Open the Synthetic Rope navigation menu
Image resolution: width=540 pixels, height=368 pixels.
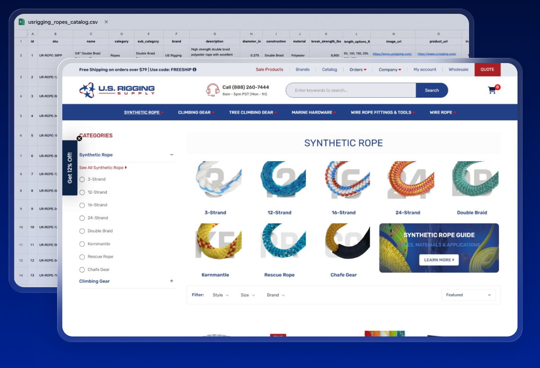point(144,112)
